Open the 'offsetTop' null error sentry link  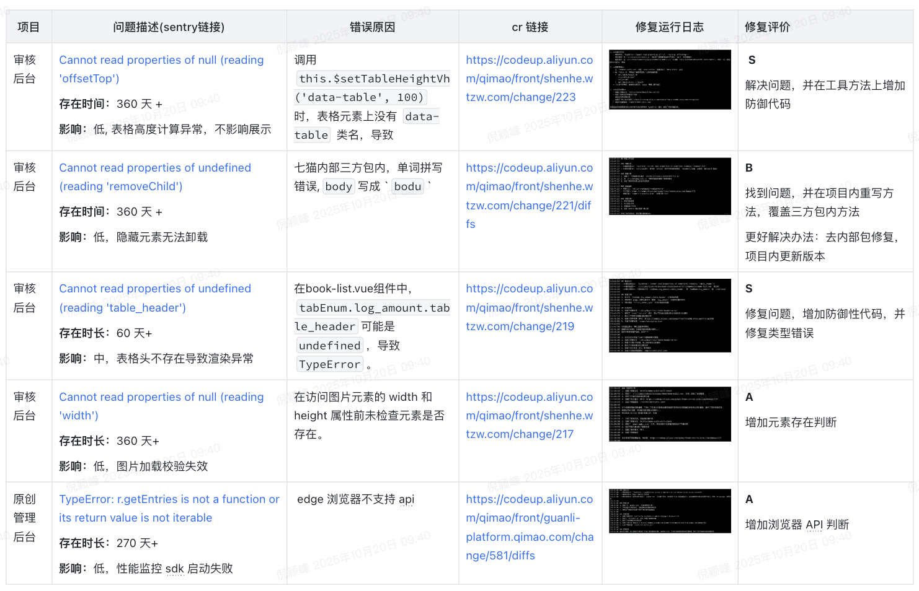click(161, 61)
